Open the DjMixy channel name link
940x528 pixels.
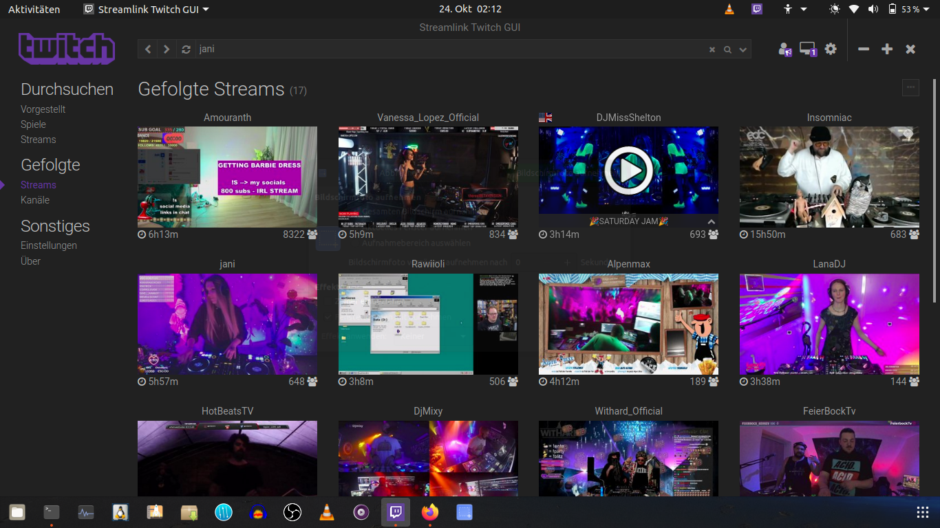click(x=428, y=411)
